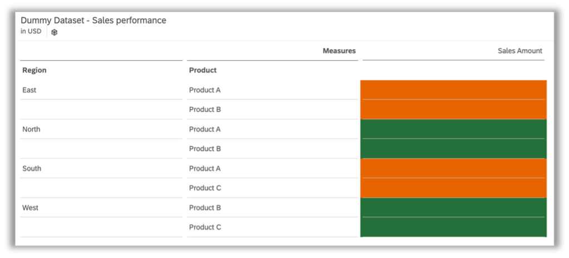This screenshot has height=258, width=569.
Task: Click the in USD subtitle
Action: pos(31,31)
